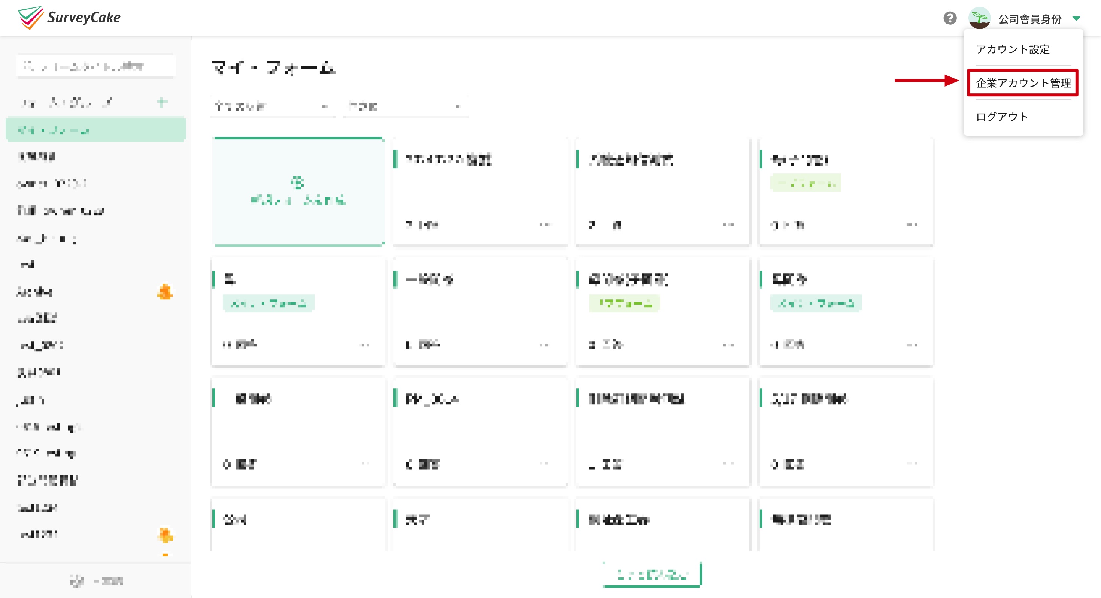Open the help question mark icon

(950, 18)
